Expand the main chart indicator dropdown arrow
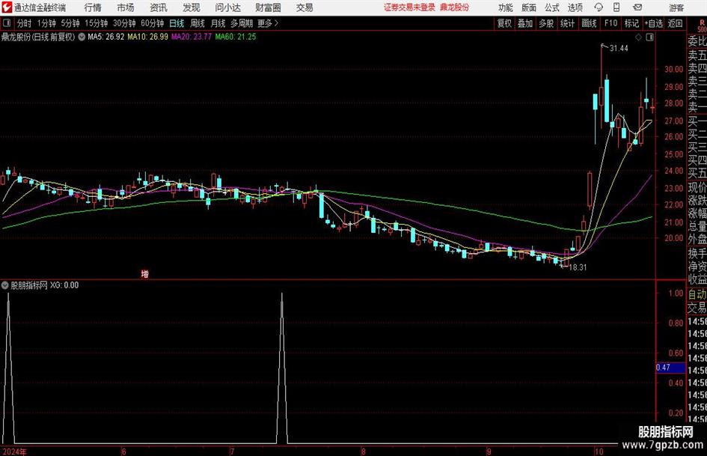The height and width of the screenshot is (456, 707). click(x=82, y=37)
